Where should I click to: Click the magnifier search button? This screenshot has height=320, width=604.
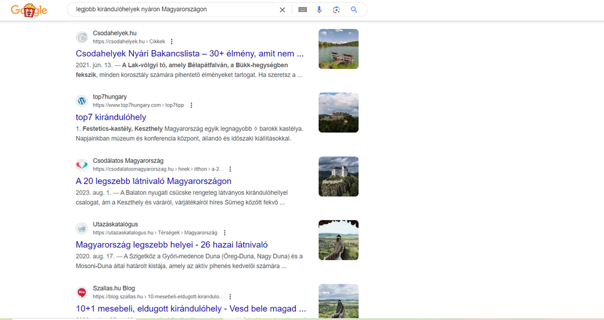tap(354, 10)
